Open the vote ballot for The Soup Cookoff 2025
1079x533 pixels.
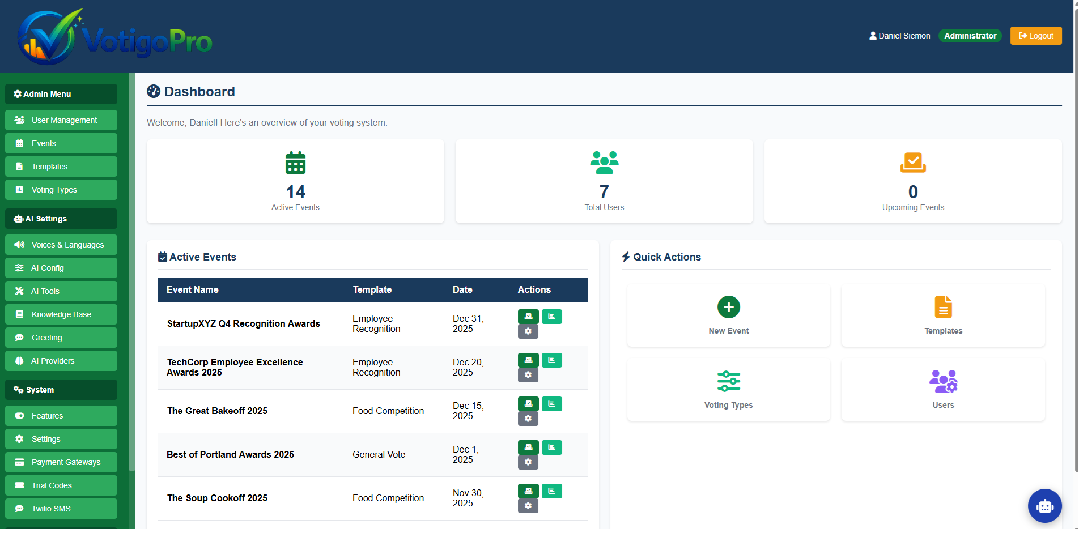coord(528,491)
